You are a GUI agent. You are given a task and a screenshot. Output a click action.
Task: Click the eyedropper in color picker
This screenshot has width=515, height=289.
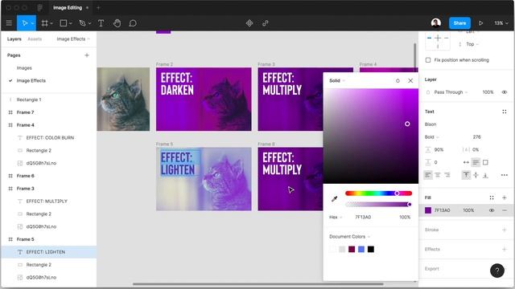pyautogui.click(x=335, y=198)
